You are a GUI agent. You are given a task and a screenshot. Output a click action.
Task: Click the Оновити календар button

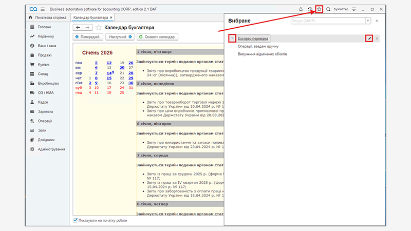(157, 37)
